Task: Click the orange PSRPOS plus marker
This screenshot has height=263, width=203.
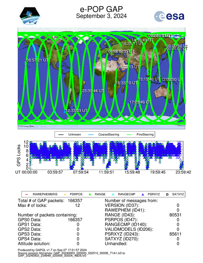Action: coord(65,194)
